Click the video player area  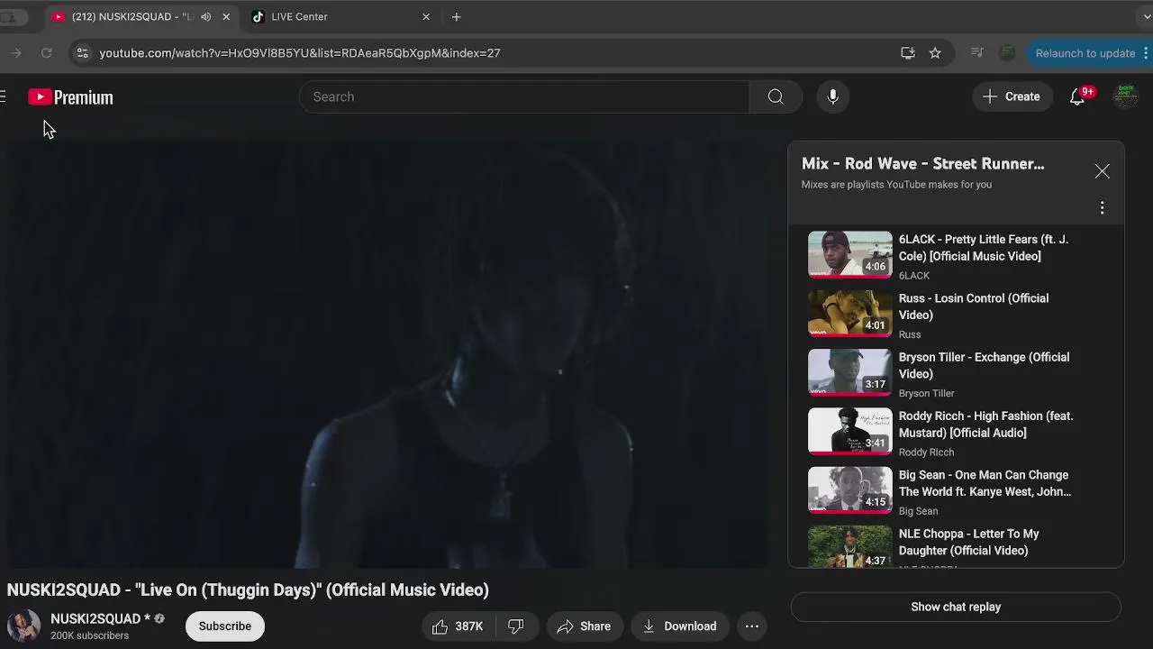tap(389, 355)
